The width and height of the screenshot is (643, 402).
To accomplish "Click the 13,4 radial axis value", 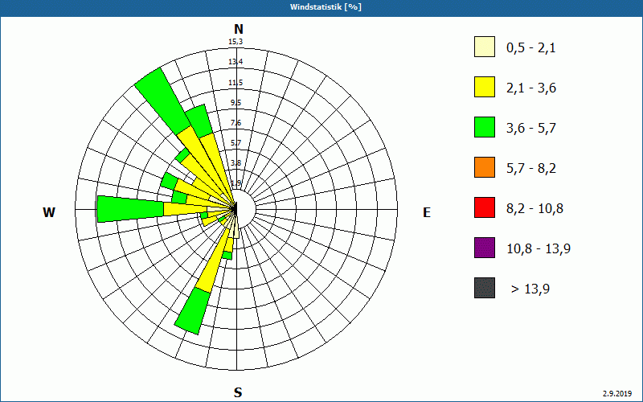I will point(235,62).
